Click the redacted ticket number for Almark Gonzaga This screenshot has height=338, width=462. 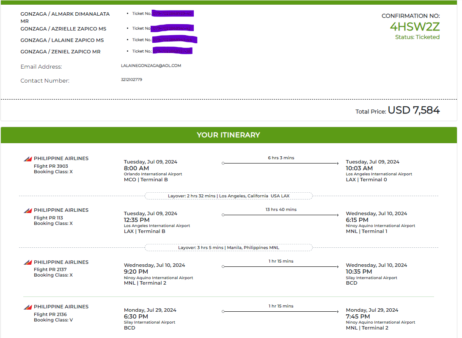pyautogui.click(x=172, y=14)
